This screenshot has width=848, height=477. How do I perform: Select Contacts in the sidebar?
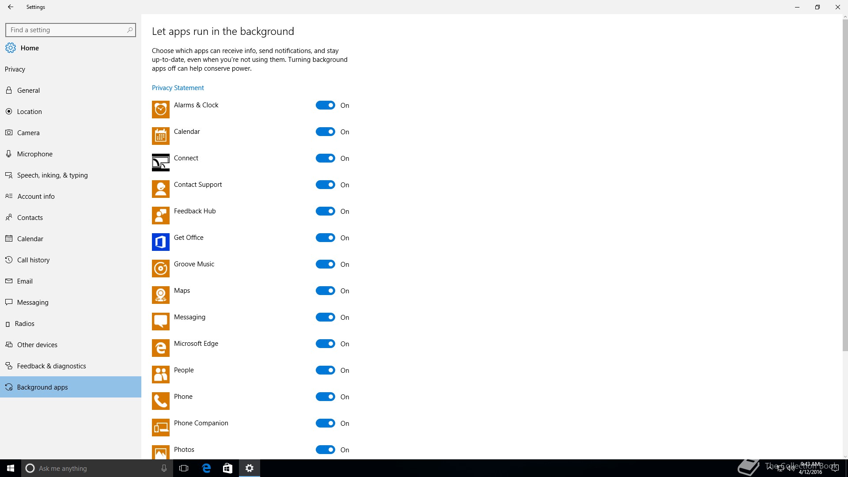[71, 217]
